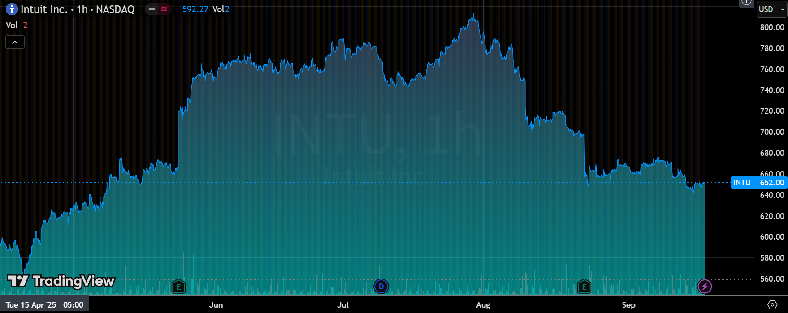Click the Jun label on the time axis
Viewport: 788px width, 313px height.
(x=216, y=305)
